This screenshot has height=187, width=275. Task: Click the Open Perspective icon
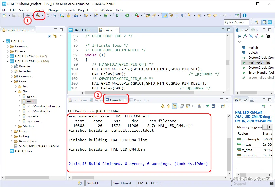tap(256, 22)
